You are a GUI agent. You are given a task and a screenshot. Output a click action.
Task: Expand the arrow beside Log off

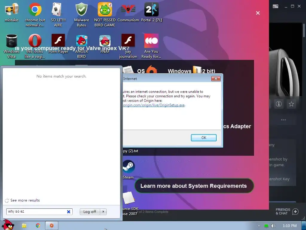pos(103,212)
